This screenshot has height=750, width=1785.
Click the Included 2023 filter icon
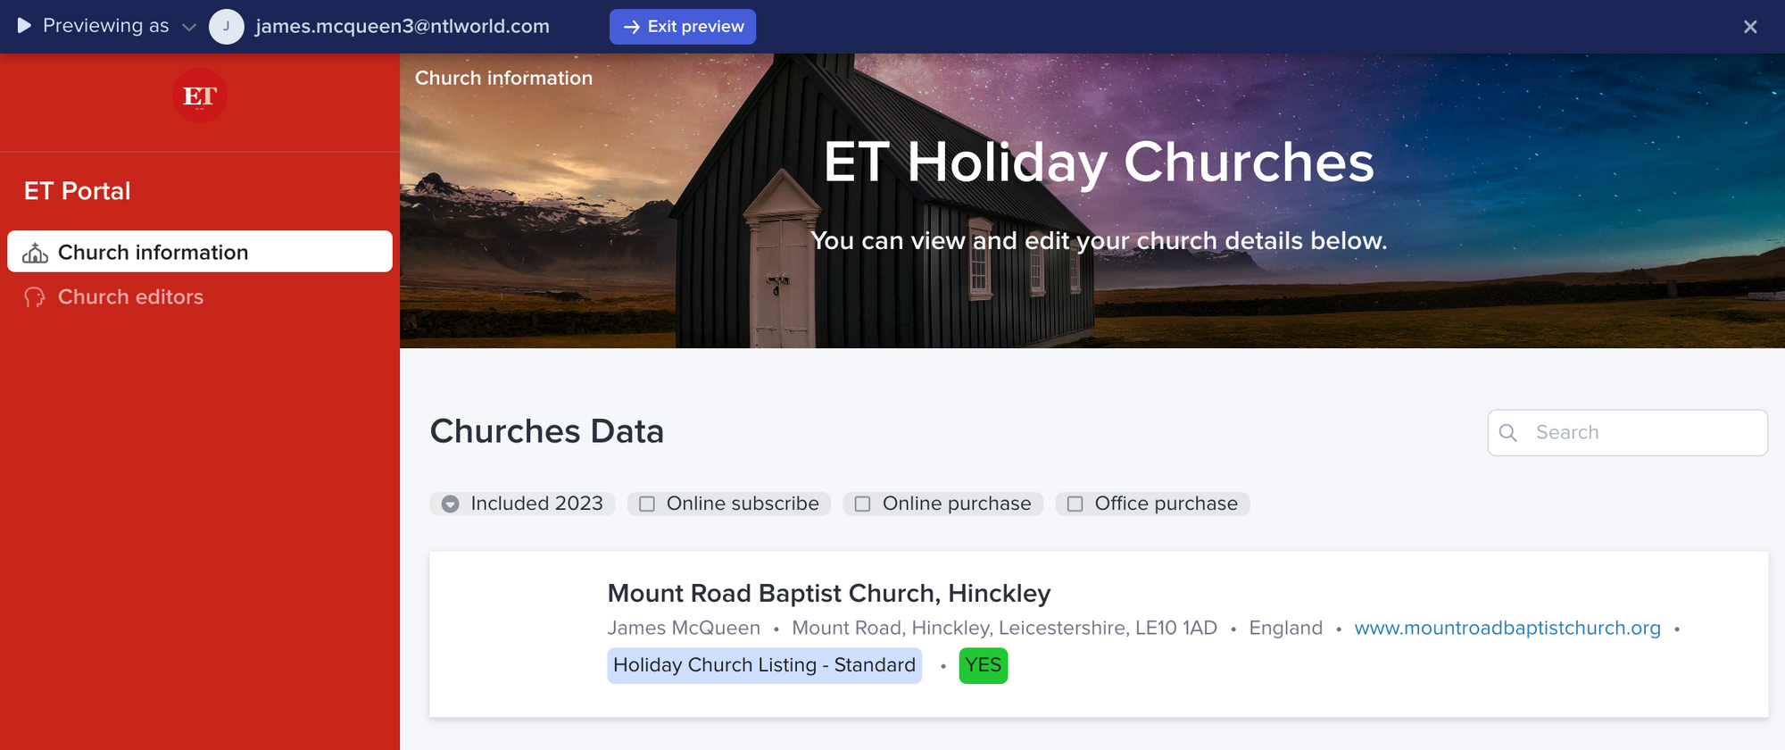click(x=451, y=504)
